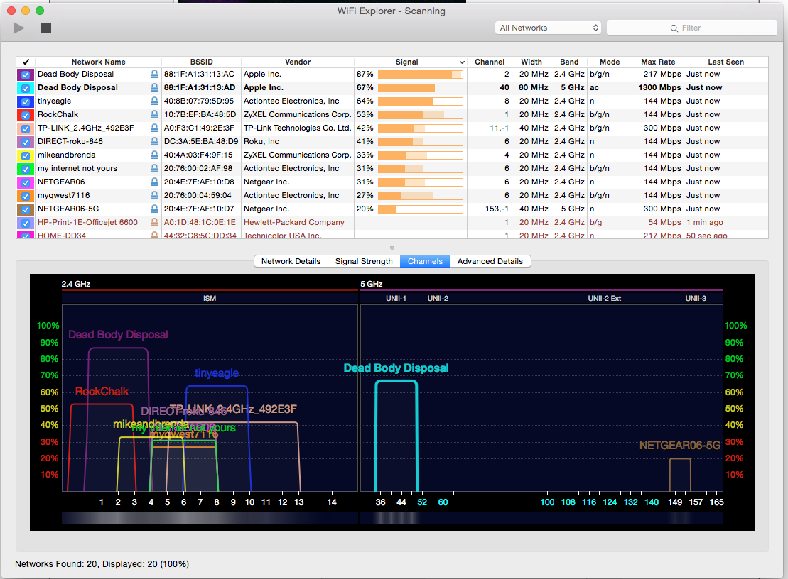The height and width of the screenshot is (579, 788).
Task: Click lock icon on my internet not yours row
Action: coord(154,169)
